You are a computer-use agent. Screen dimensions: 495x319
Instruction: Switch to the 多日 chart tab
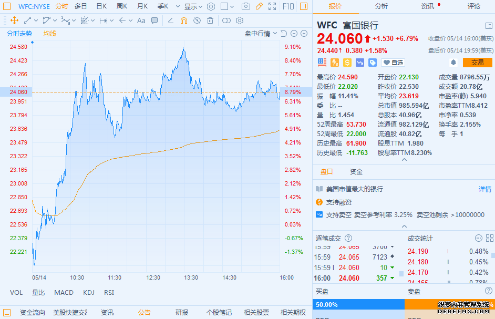pos(81,6)
